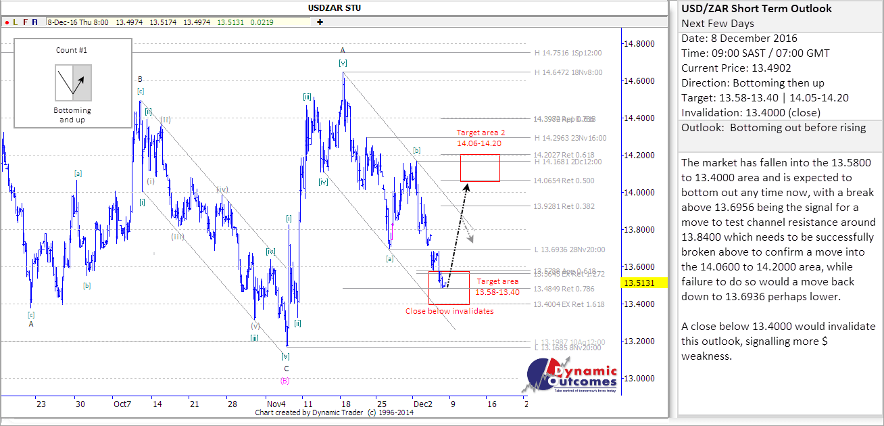Select the lower 13.58-13.40 target rectangle
The image size is (884, 426).
click(x=449, y=288)
